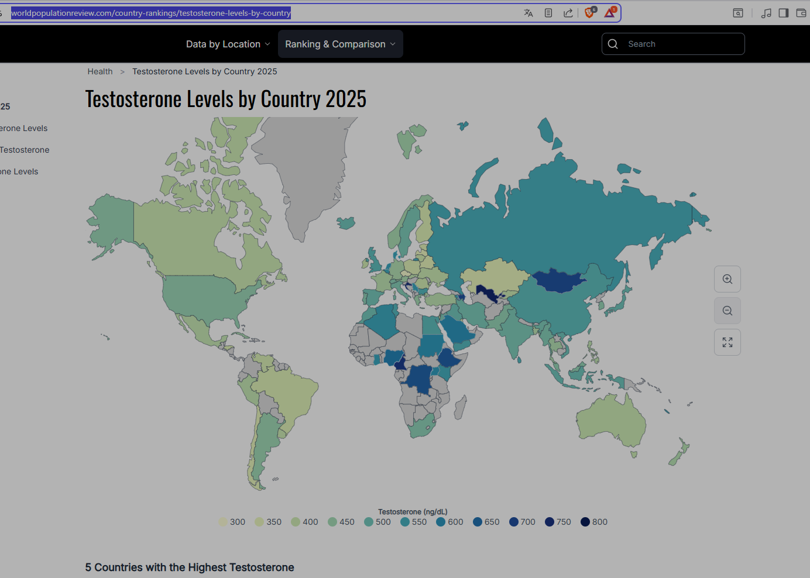Open the Data by Location dropdown
810x578 pixels.
pyautogui.click(x=228, y=44)
